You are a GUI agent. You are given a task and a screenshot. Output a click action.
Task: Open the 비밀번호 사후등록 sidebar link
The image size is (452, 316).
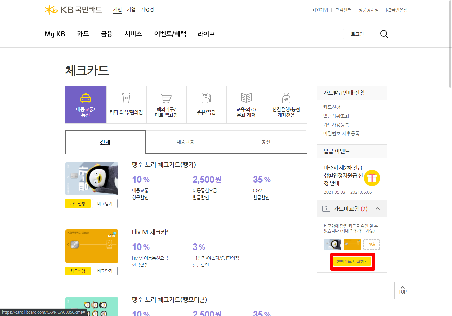coord(341,133)
